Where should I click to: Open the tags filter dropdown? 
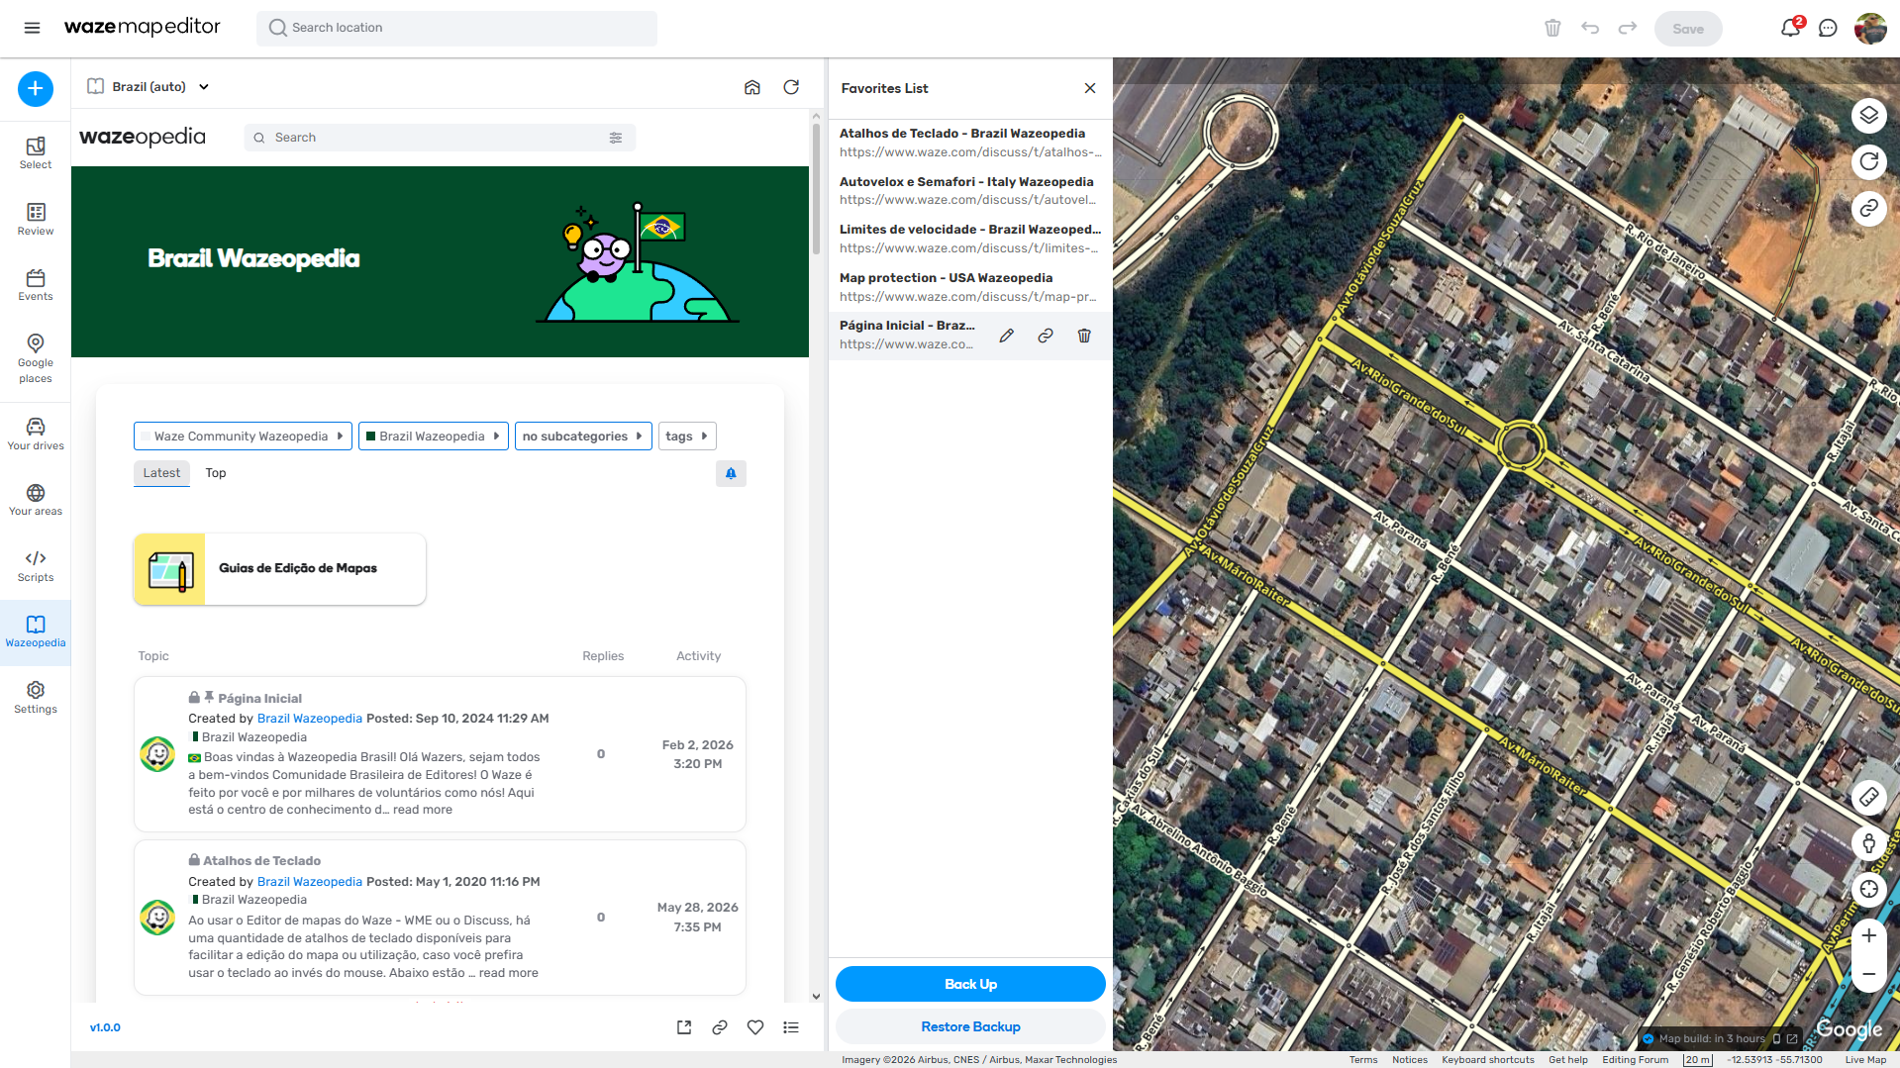pyautogui.click(x=687, y=437)
